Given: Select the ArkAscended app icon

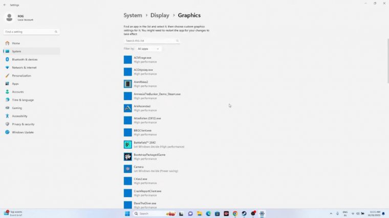Looking at the screenshot, I should pos(128,108).
